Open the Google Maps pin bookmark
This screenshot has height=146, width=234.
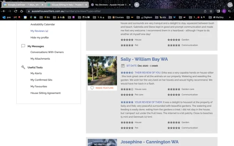click(x=31, y=17)
